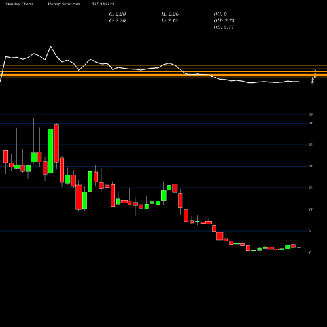Select the 26 price axis label
This screenshot has height=327, width=327.
click(311, 145)
